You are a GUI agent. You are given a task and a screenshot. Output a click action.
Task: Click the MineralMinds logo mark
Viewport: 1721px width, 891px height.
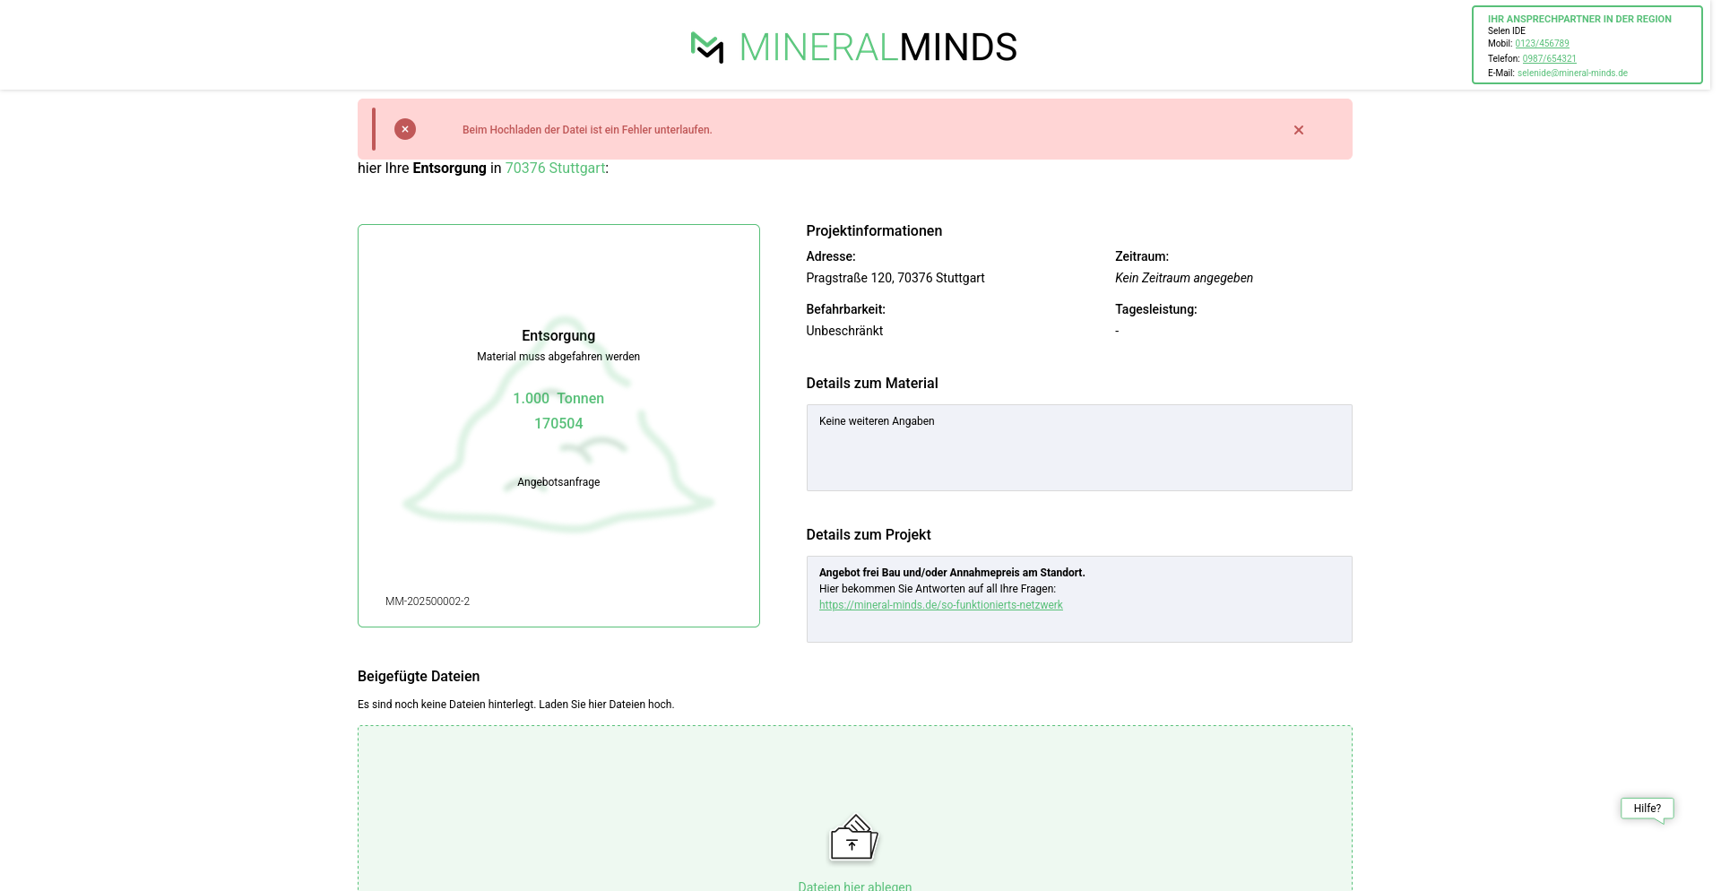point(707,48)
